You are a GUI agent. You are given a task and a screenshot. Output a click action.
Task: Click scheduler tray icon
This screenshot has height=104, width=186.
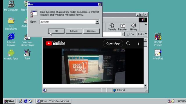[x=169, y=101]
